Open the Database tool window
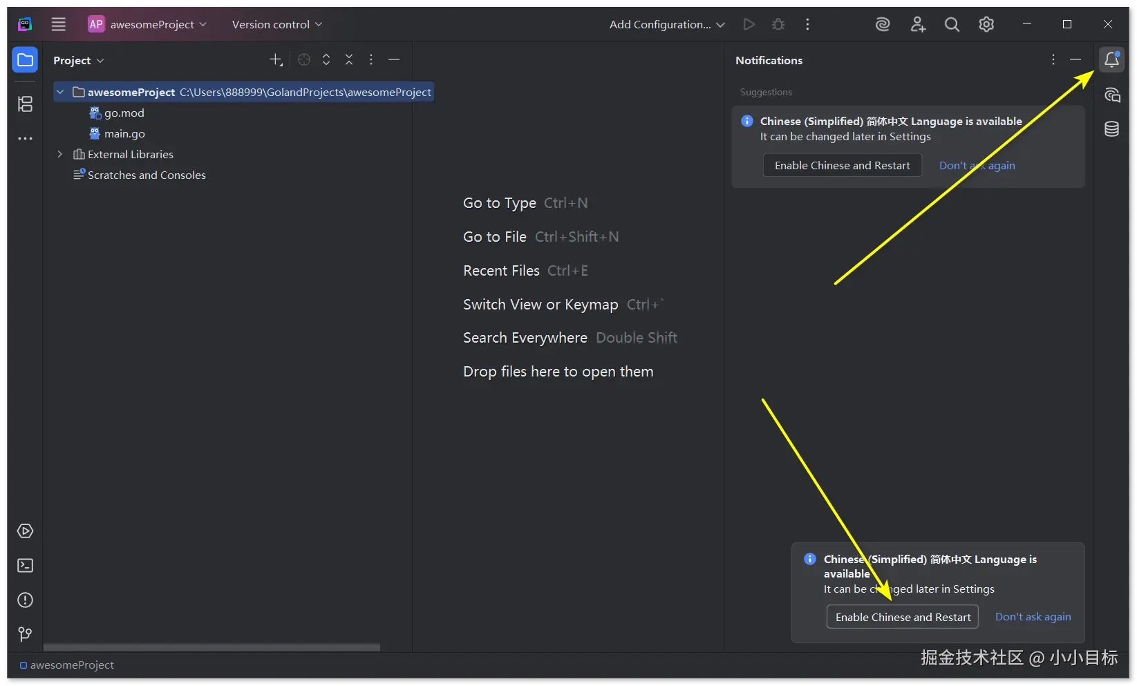This screenshot has height=686, width=1137. click(1111, 129)
